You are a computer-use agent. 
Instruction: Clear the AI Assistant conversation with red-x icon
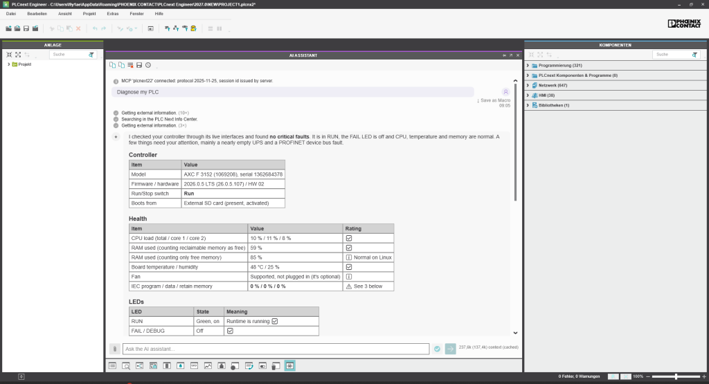130,65
